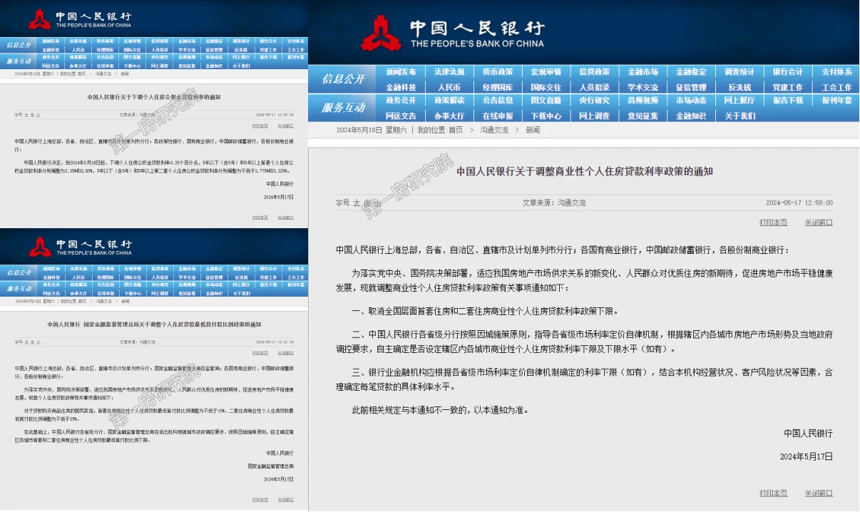Open 报告下载 on the 商业性个人住房贷款 page
This screenshot has width=860, height=512.
pyautogui.click(x=788, y=101)
